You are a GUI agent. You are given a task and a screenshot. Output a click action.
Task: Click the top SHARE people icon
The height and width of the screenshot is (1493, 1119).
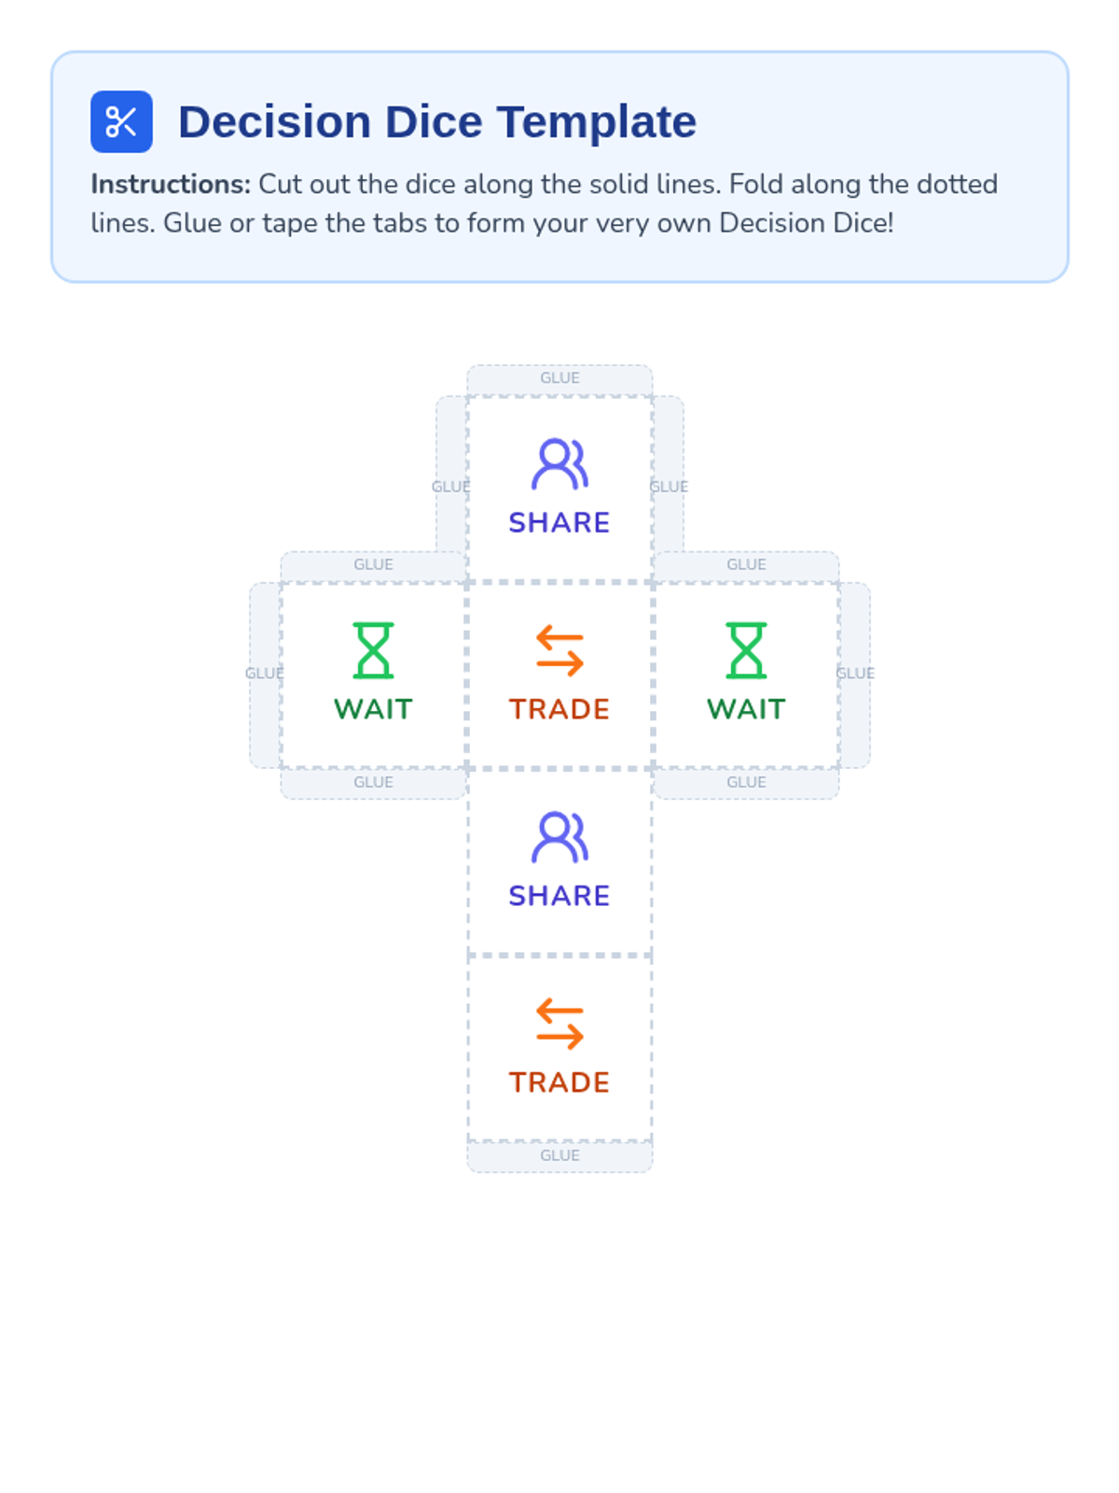(x=559, y=464)
